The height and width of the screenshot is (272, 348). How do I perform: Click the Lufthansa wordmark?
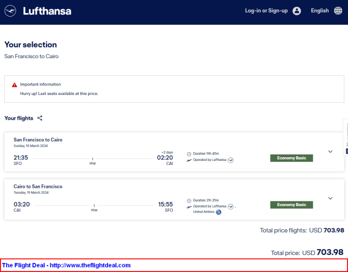coord(47,11)
